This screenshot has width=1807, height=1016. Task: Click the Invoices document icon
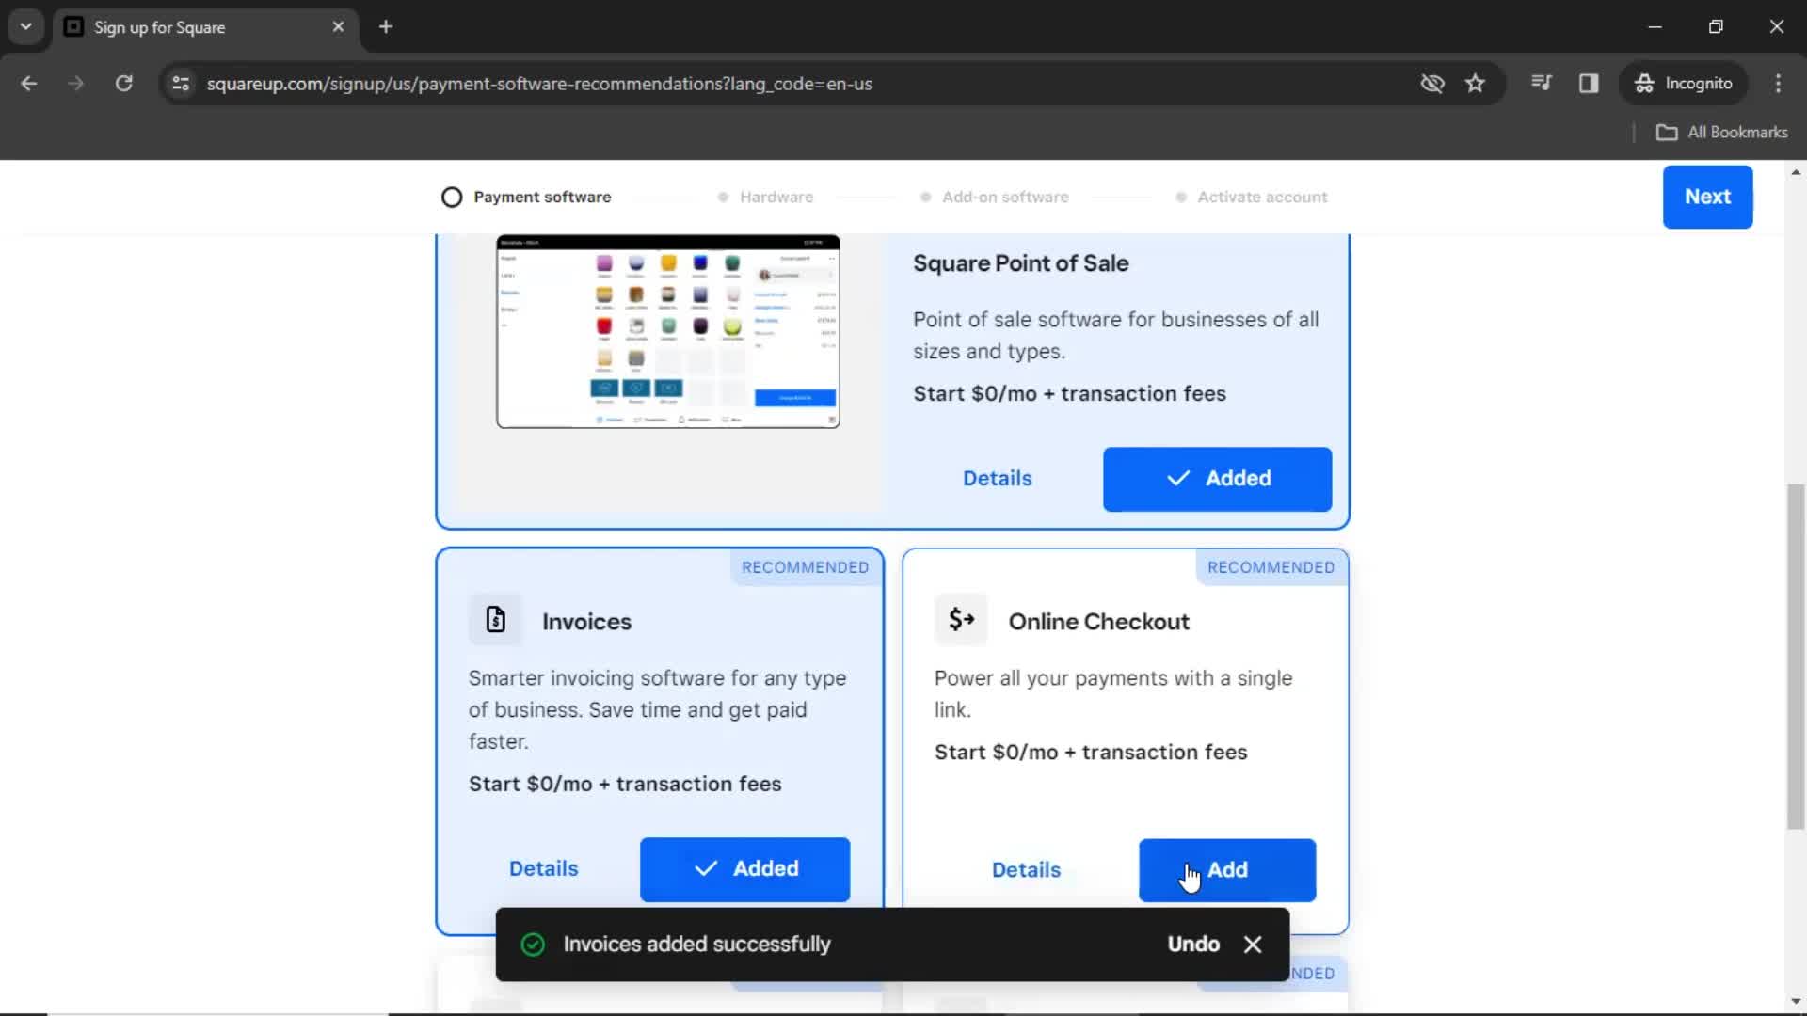coord(495,619)
